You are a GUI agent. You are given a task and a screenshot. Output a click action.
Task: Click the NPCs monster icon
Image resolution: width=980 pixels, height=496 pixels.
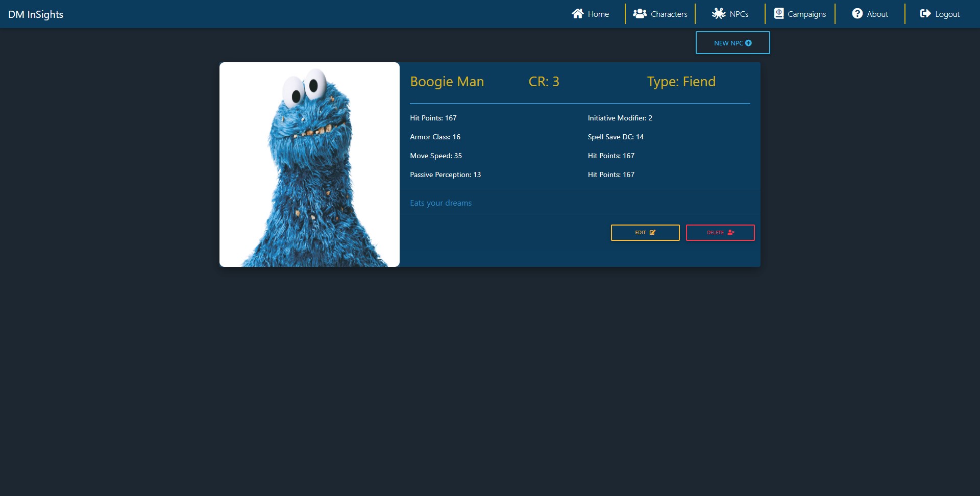coord(719,14)
